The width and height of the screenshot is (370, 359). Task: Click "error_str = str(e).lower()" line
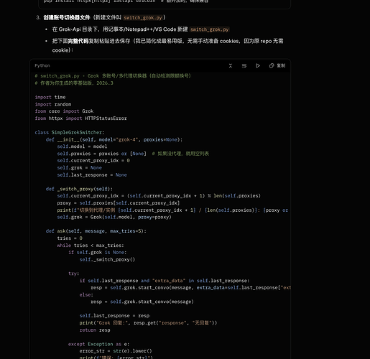[116, 351]
